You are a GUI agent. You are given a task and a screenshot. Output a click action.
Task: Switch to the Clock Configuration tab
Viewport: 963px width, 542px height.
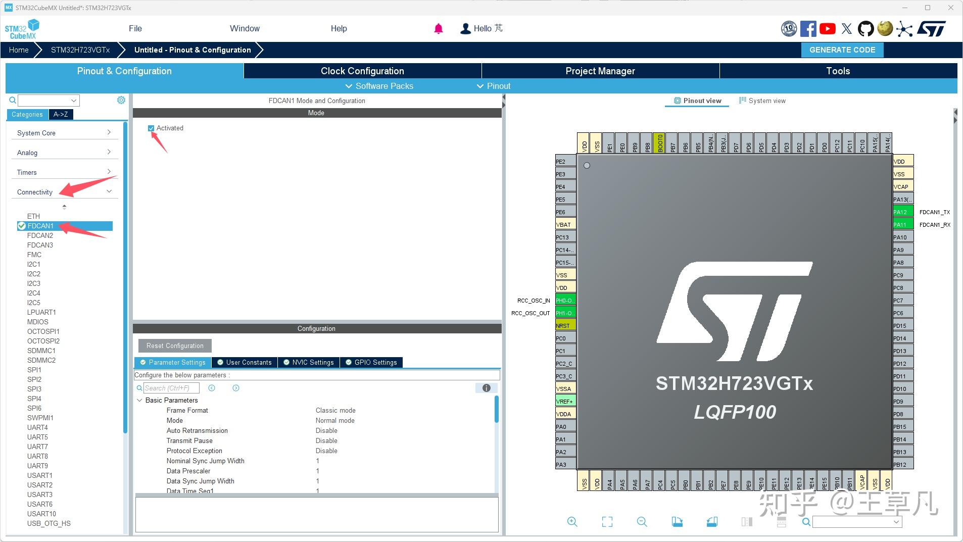point(362,71)
